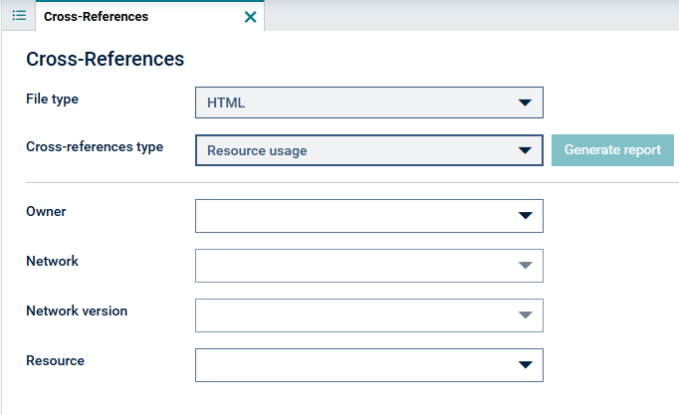Expand the Resource dropdown
The height and width of the screenshot is (415, 679).
369,365
